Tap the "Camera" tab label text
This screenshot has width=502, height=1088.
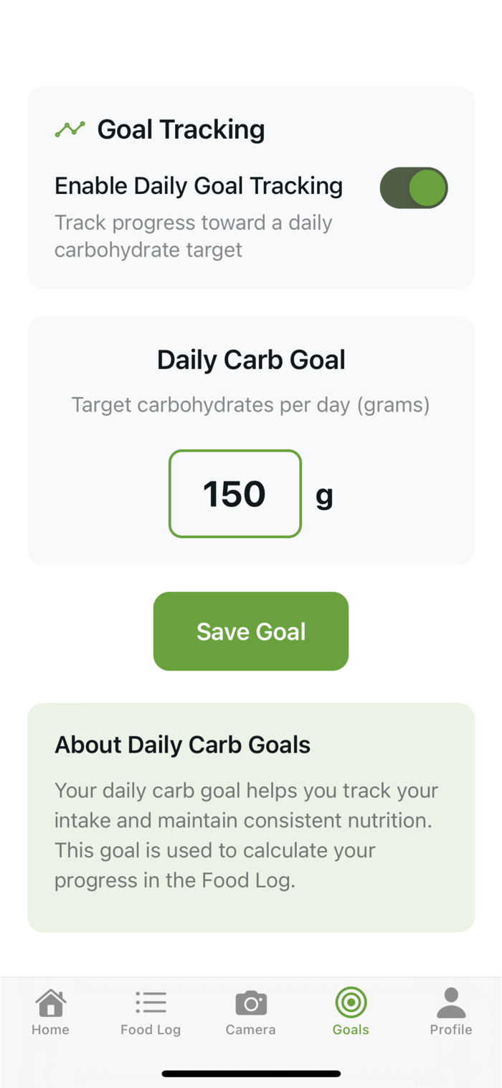click(x=251, y=1030)
